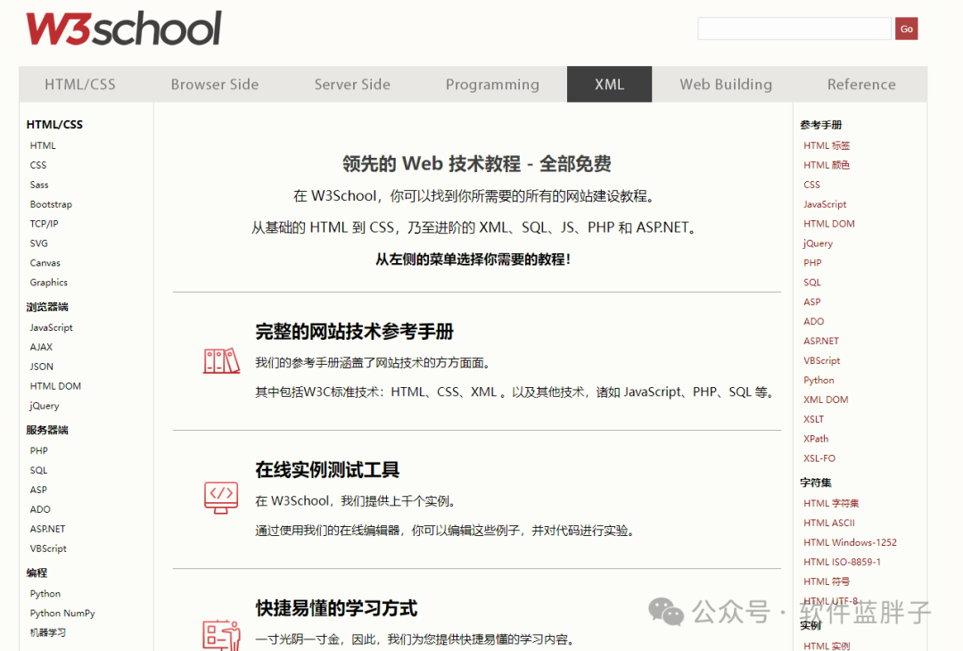The image size is (963, 651).
Task: Open the HTML 字符集 link
Action: click(x=831, y=504)
